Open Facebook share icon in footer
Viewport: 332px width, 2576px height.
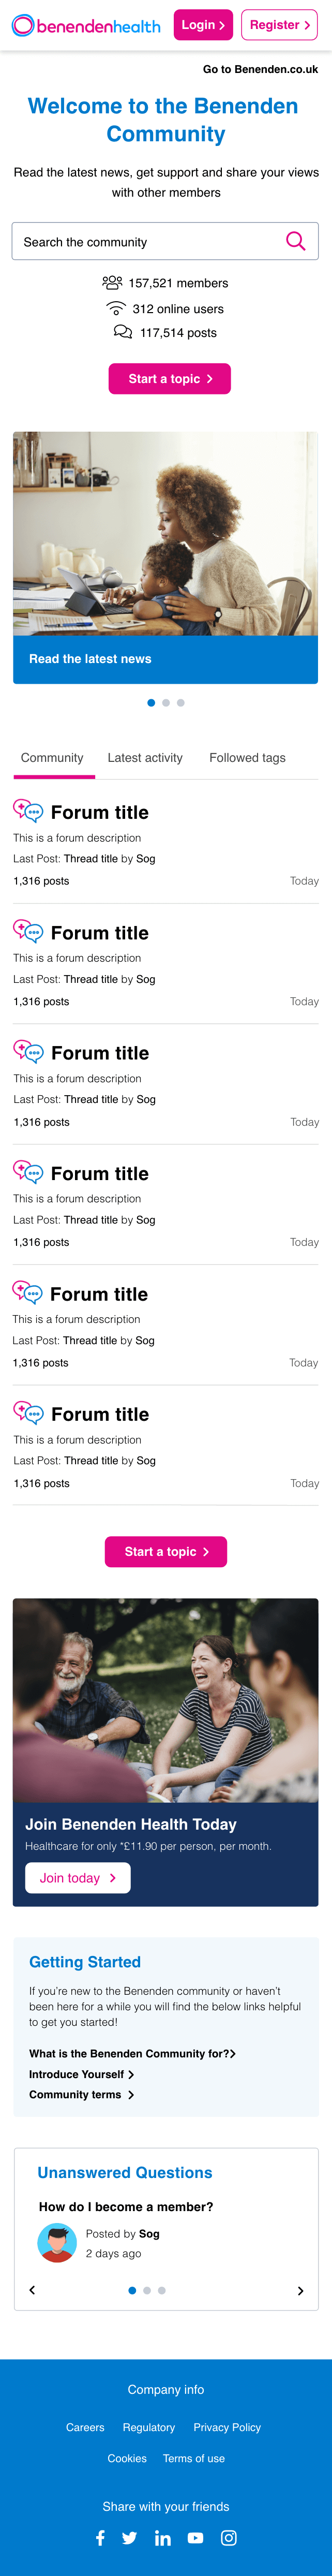coord(100,2537)
